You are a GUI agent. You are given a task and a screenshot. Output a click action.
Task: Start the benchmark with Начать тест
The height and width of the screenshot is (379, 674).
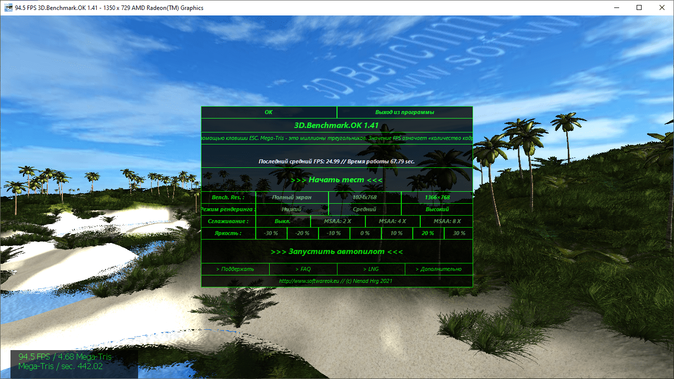[x=337, y=179]
